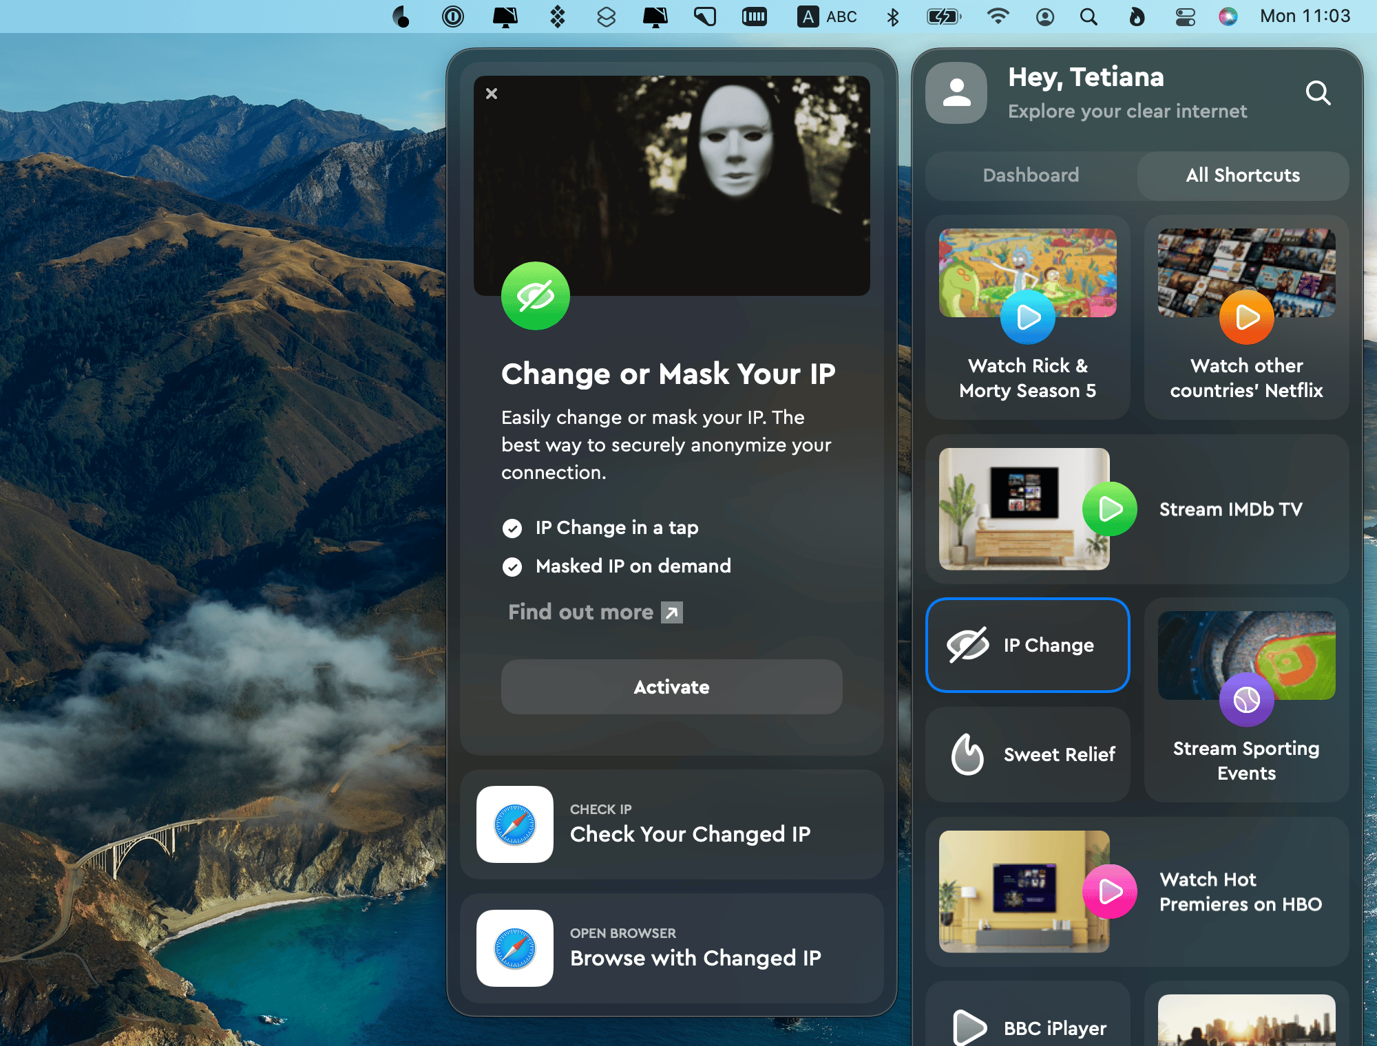Click the play icon in BBC iPlayer tile
The height and width of the screenshot is (1046, 1377).
coord(969,1027)
